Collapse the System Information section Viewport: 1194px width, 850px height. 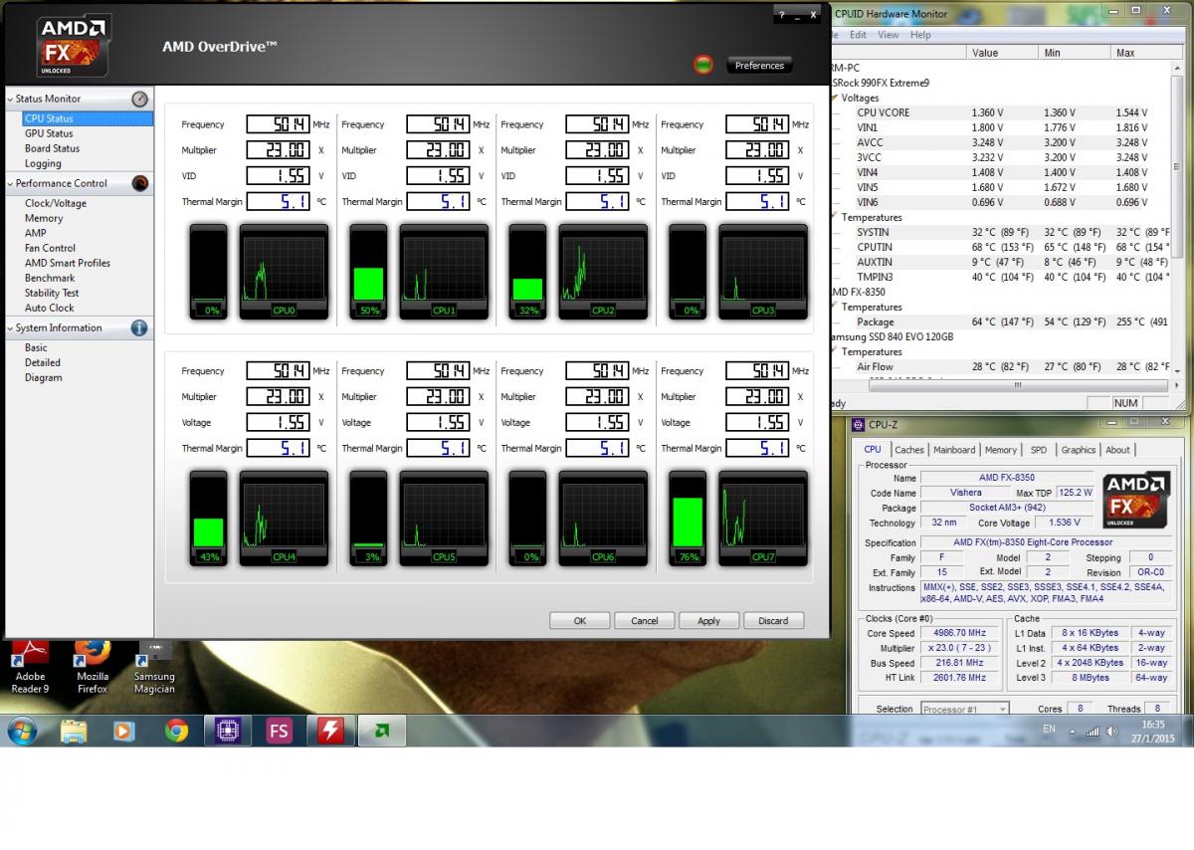click(x=10, y=327)
